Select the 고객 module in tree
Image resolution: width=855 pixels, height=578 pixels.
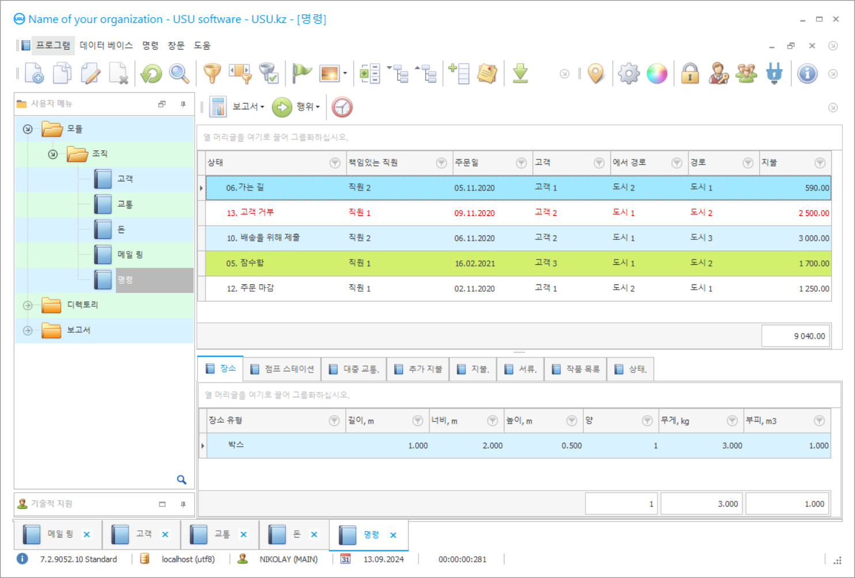coord(125,179)
